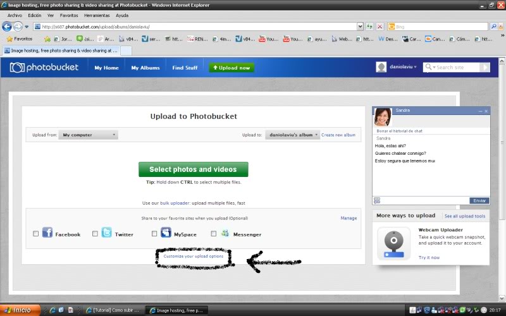Screen dimensions: 506x316
Task: Open the 'ser...' favorites bar bookmark
Action: point(151,39)
